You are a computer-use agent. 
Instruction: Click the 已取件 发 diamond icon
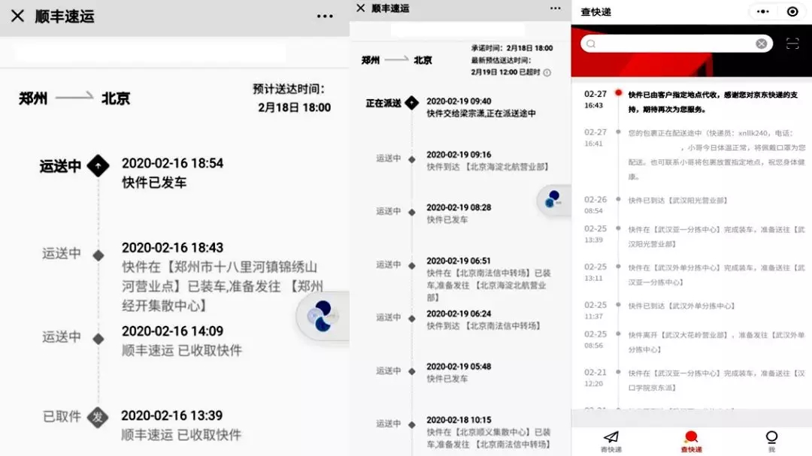tap(97, 416)
